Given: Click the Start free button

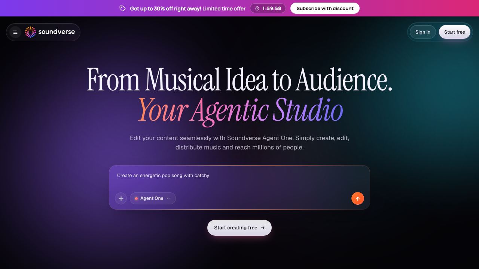Looking at the screenshot, I should 455,32.
